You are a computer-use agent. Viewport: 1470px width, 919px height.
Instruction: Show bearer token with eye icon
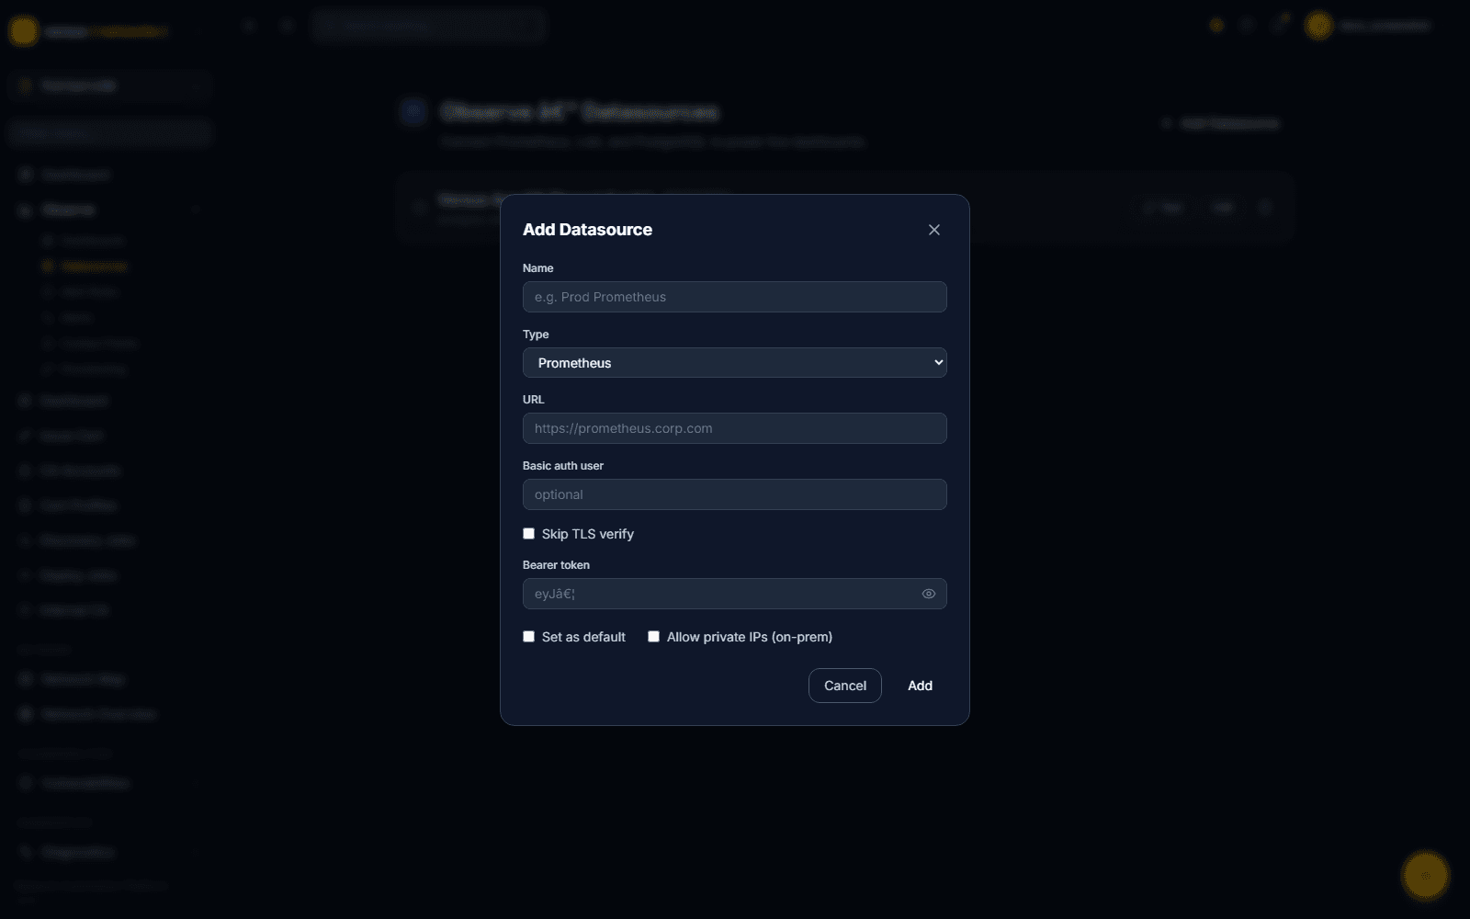point(928,594)
